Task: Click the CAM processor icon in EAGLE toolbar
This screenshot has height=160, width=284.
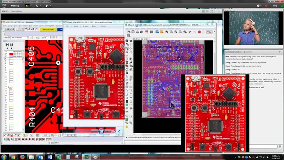Action: tap(142, 32)
